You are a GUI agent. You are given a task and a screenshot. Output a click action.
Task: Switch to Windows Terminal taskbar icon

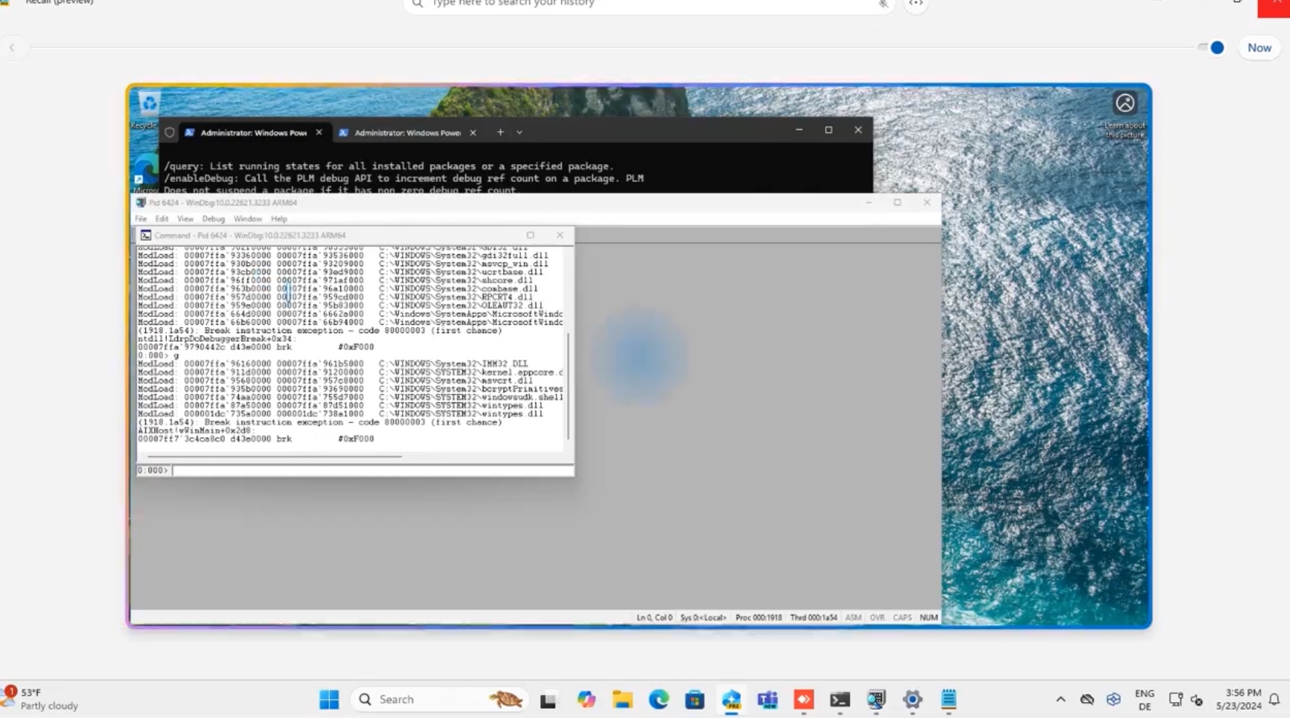(840, 700)
